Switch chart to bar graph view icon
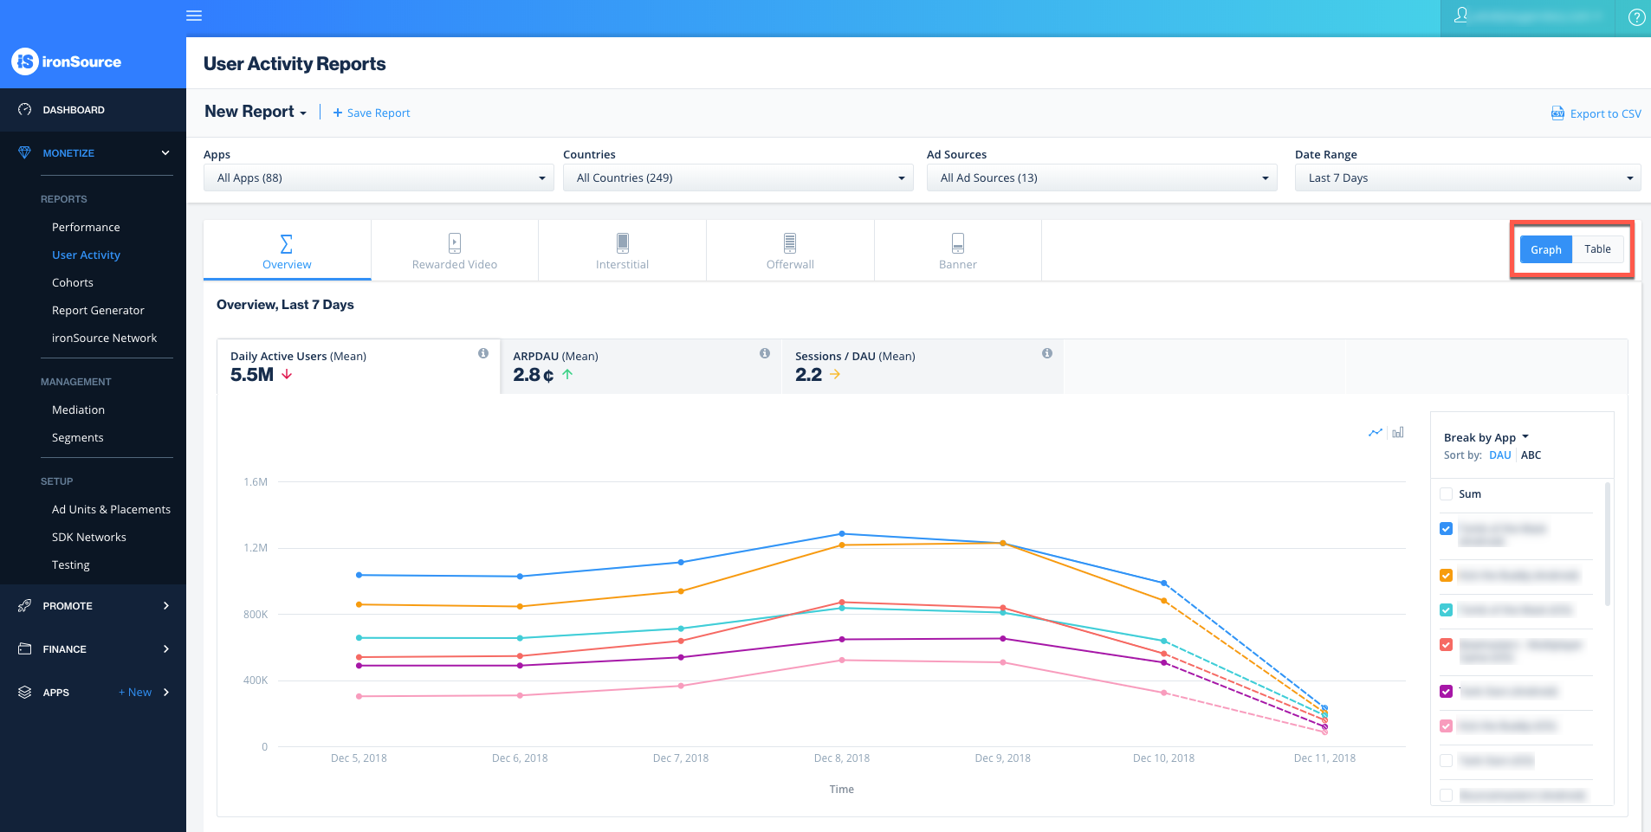Viewport: 1651px width, 832px height. click(1398, 432)
